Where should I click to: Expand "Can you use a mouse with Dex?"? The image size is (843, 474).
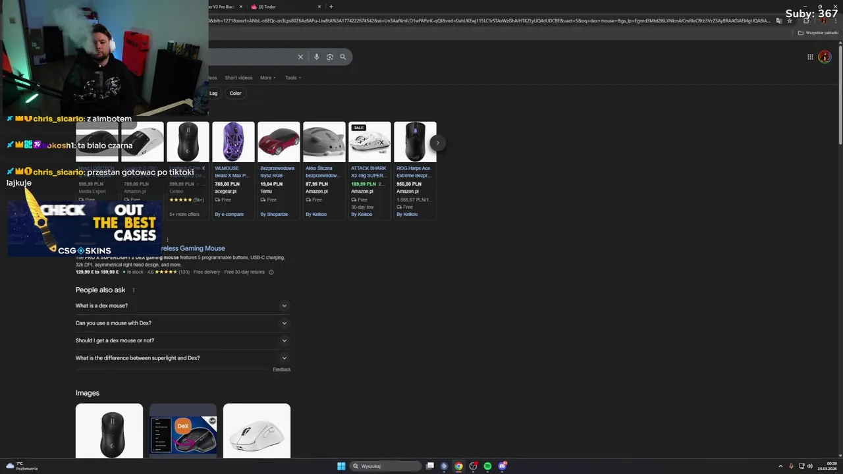coord(182,323)
